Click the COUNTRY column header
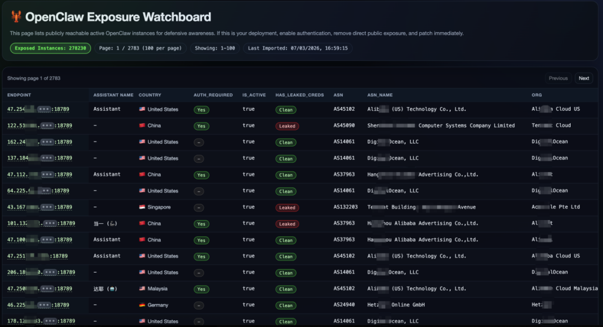Viewport: 603px width, 327px height. coord(150,95)
